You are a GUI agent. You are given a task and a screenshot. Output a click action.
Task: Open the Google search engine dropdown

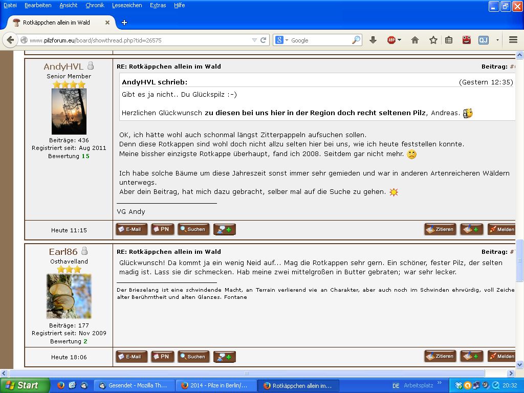pyautogui.click(x=282, y=40)
